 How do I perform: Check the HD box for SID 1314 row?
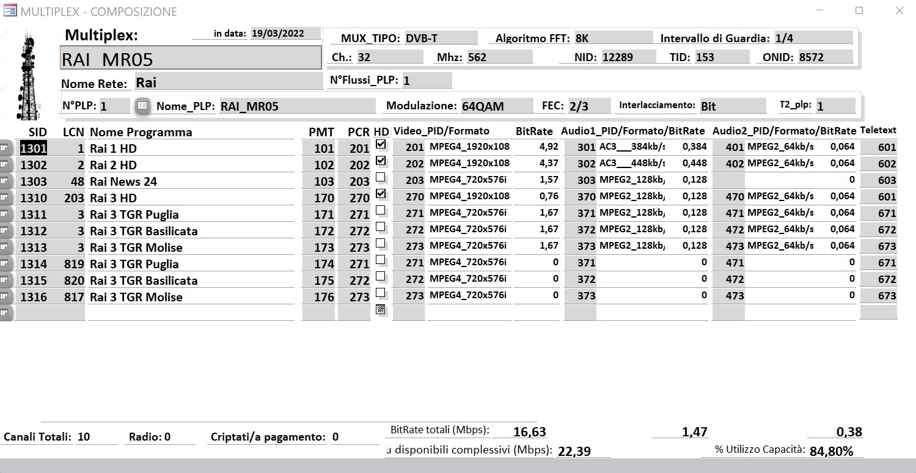coord(381,260)
